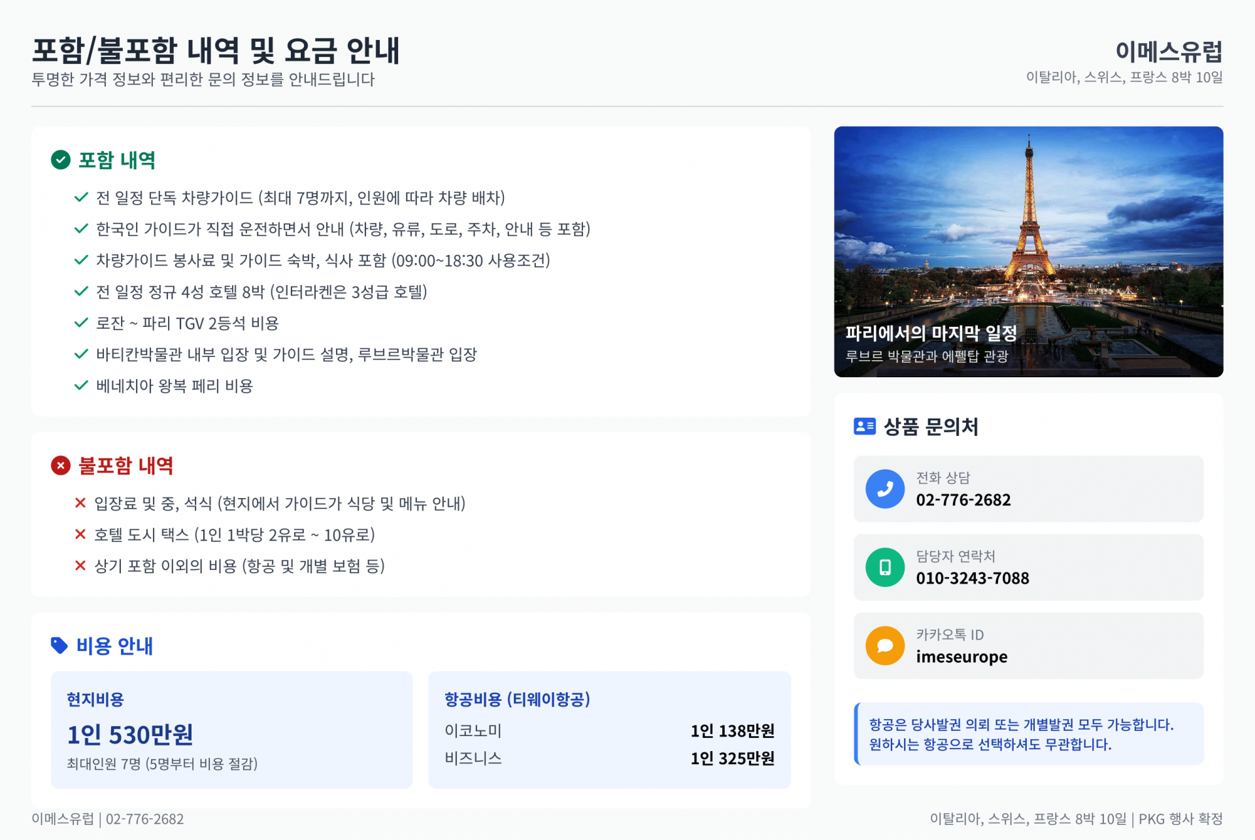Click the line 로잔 ~ 파리 TGV 2등석 비용
Viewport: 1255px width, 840px height.
[x=188, y=323]
